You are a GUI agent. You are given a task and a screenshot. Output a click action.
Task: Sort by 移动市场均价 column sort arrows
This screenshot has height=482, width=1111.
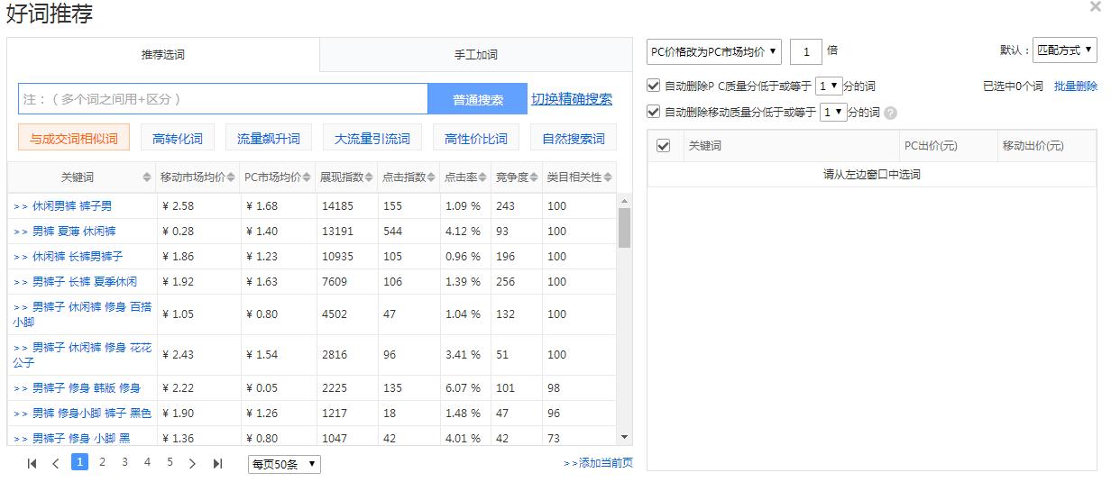(x=231, y=177)
